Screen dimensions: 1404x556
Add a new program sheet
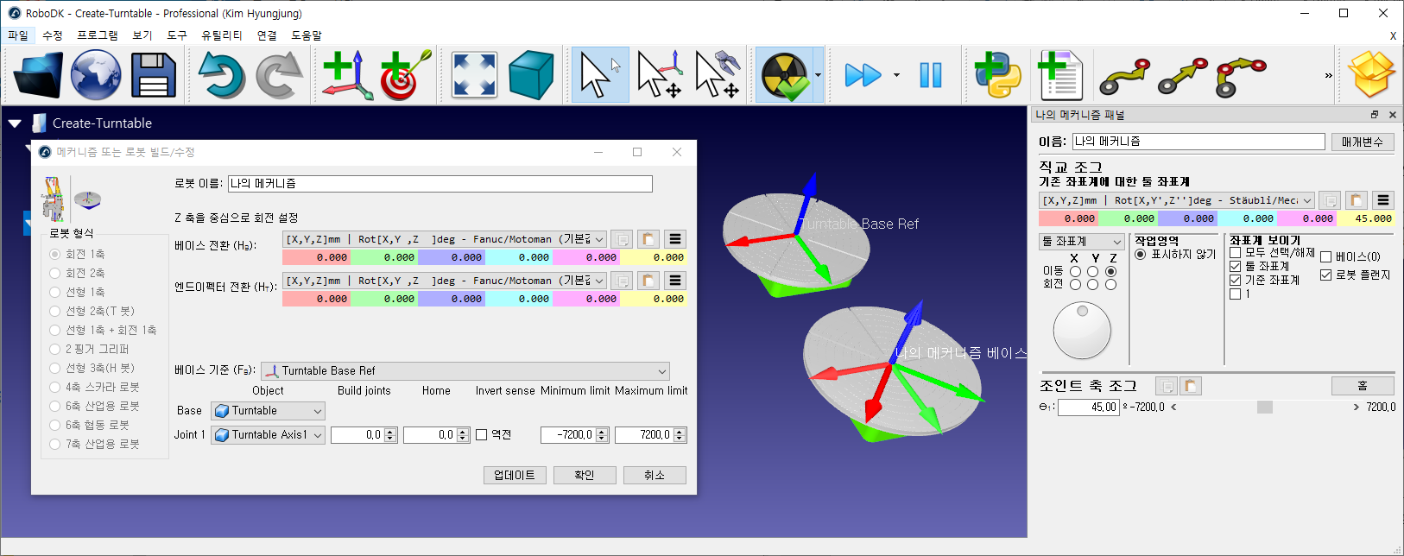pos(1059,75)
